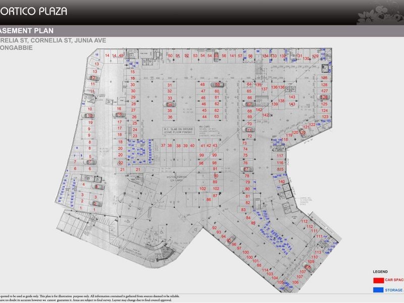Click the car icon in space 59
Viewport: 404px width, 303px height.
point(218,85)
